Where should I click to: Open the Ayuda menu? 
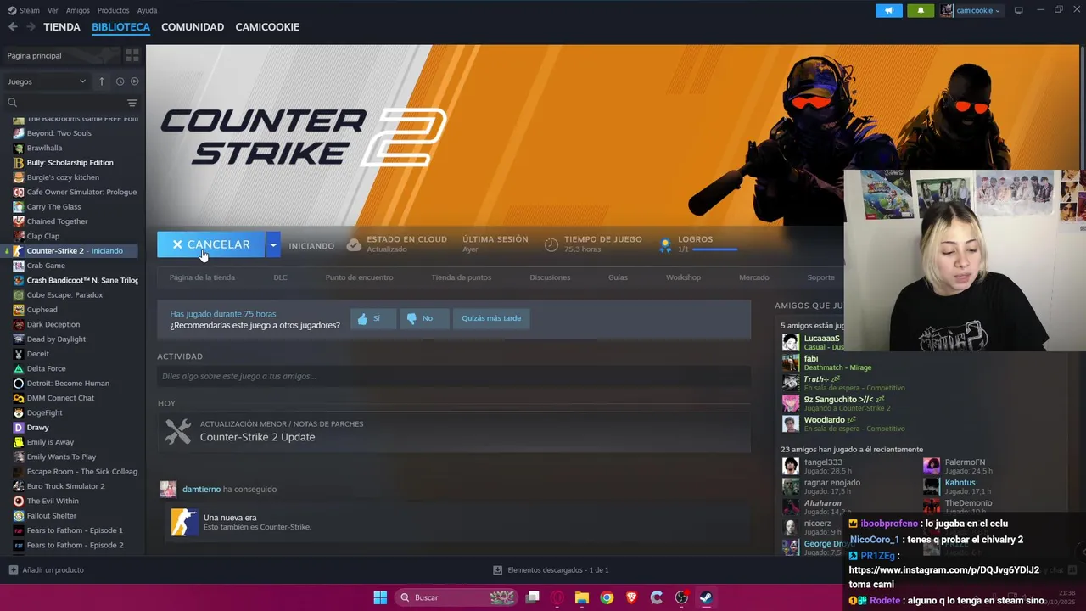(147, 10)
